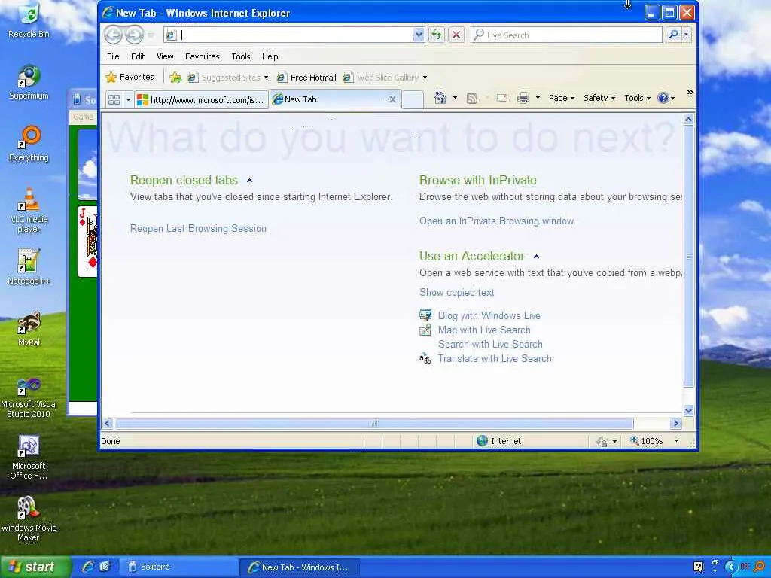Click the Back navigation arrow
This screenshot has height=578, width=771.
[x=114, y=35]
